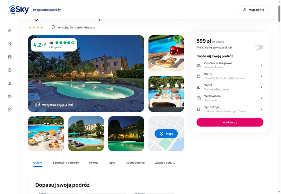281x194 pixels.
Task: Open Mapa map thumbnail button
Action: 166,134
